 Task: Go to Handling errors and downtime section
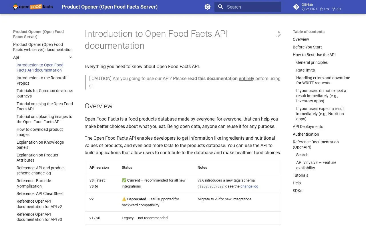(323, 80)
